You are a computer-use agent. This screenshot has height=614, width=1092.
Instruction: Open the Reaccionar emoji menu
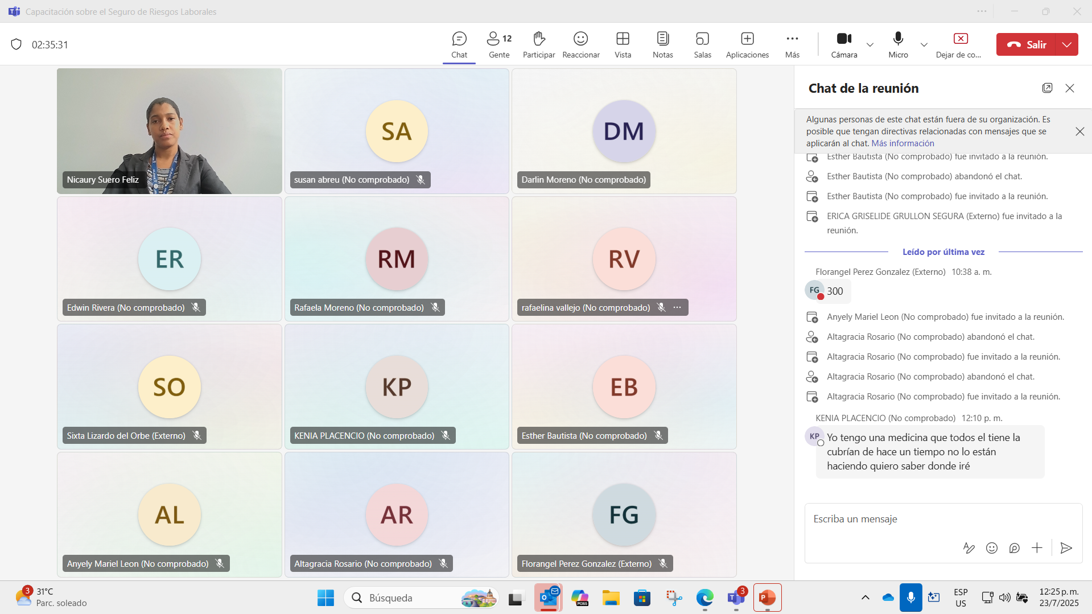(580, 44)
